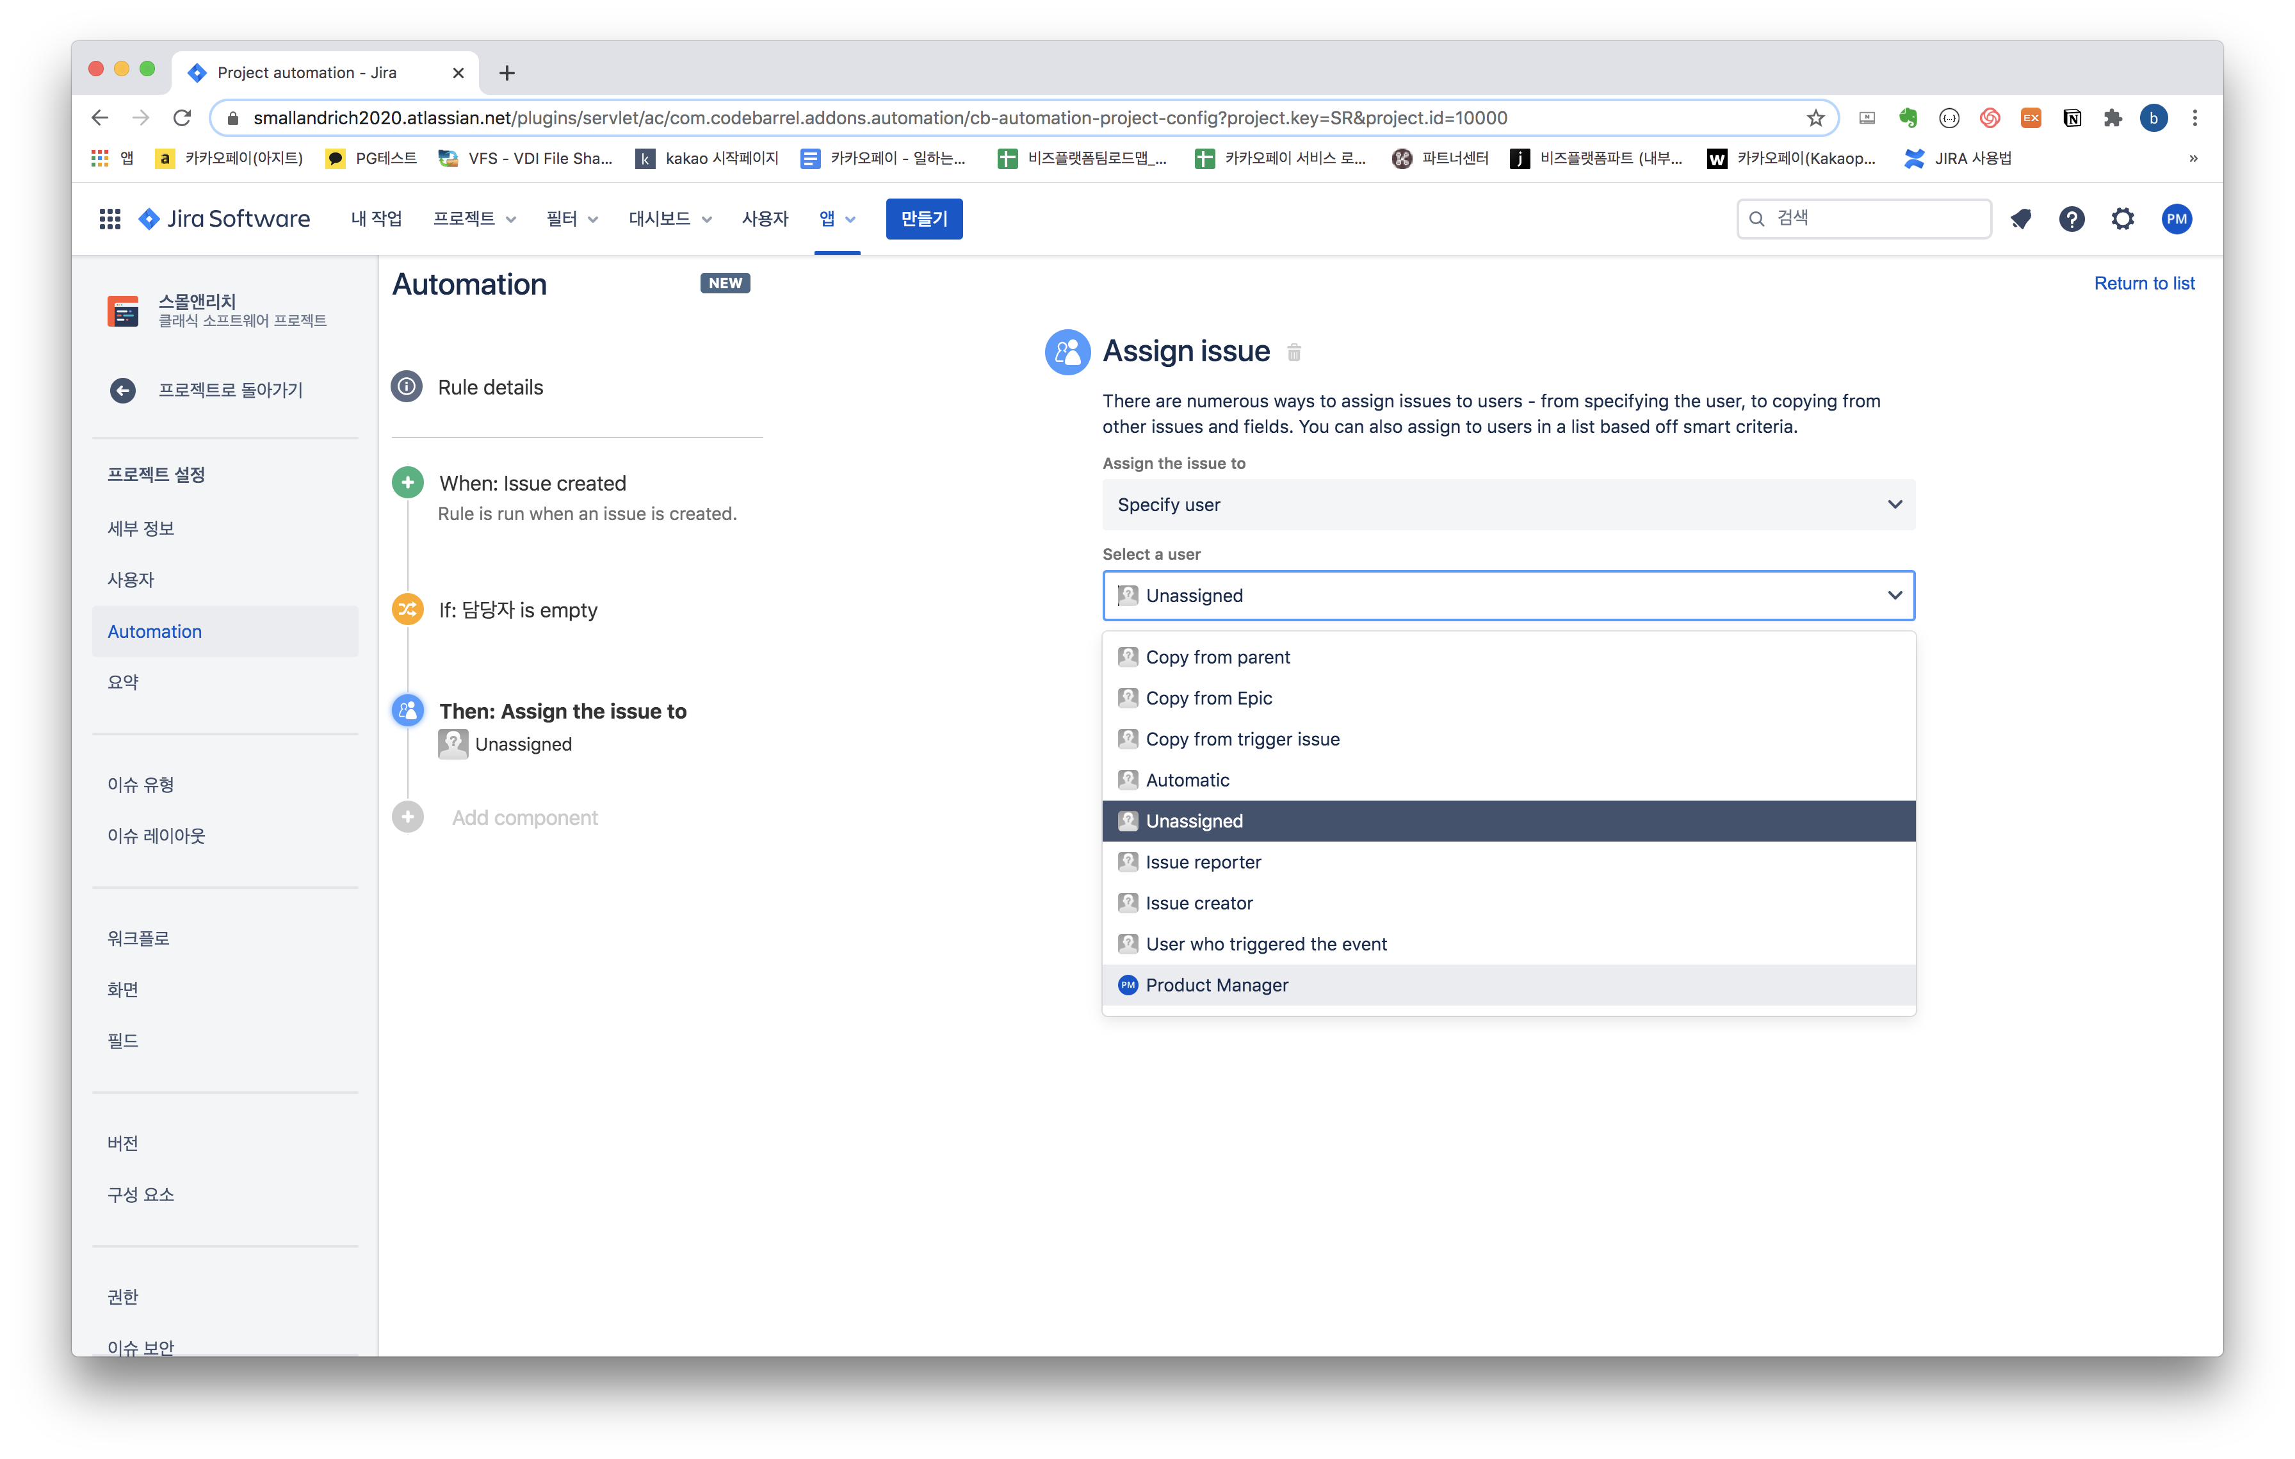2295x1459 pixels.
Task: Click the PM profile avatar in the header
Action: pyautogui.click(x=2176, y=219)
